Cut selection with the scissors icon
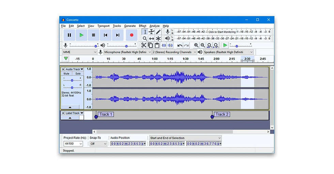Image resolution: width=334 pixels, height=174 pixels. (x=144, y=46)
